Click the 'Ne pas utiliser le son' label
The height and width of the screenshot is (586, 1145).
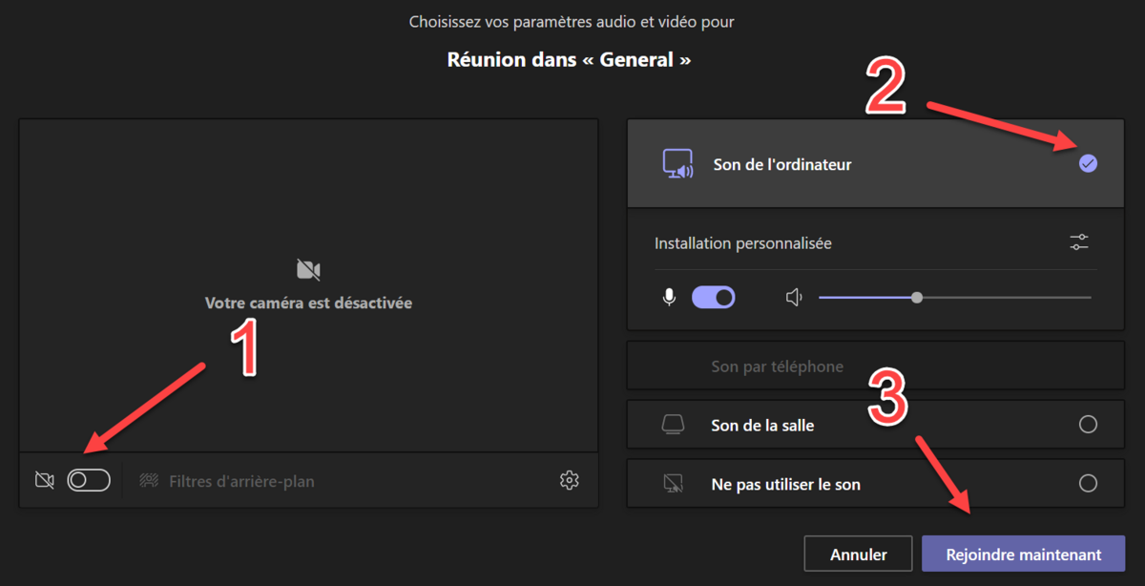[x=786, y=484]
